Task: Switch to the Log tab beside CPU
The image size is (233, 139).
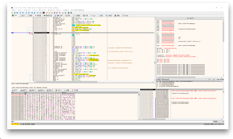Action: tap(22, 15)
